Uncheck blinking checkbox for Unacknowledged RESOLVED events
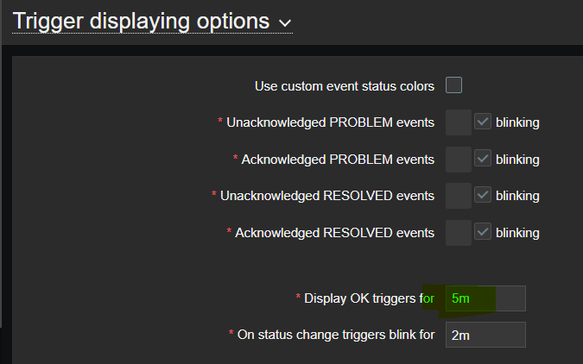This screenshot has width=583, height=364. (x=483, y=196)
